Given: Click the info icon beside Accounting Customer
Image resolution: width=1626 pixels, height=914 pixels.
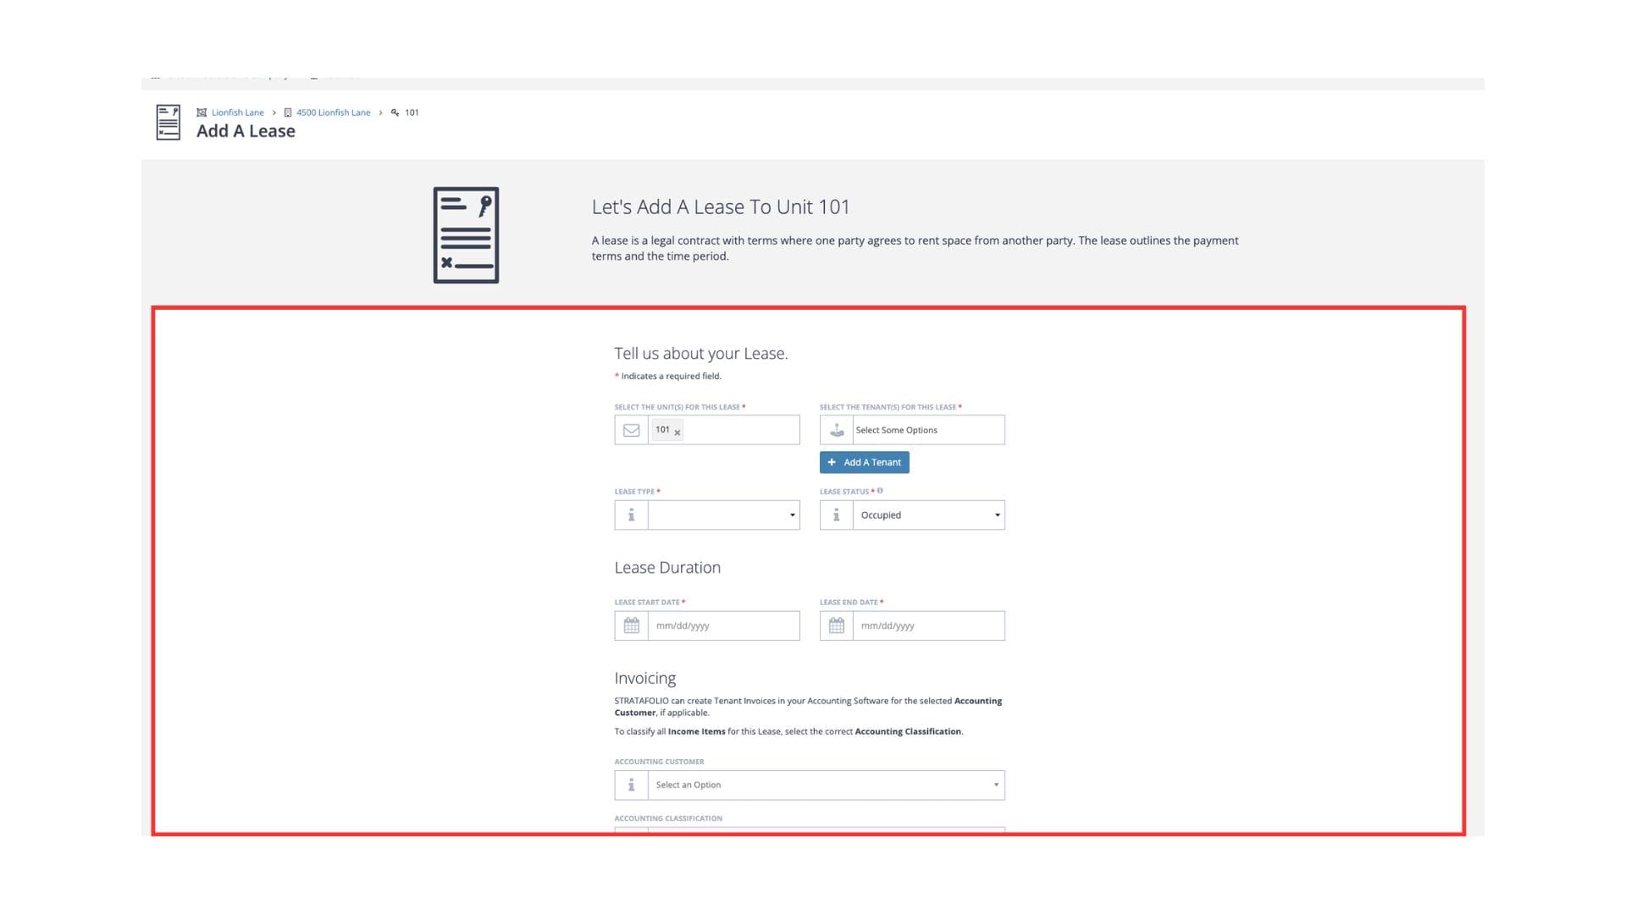Looking at the screenshot, I should click(x=631, y=785).
